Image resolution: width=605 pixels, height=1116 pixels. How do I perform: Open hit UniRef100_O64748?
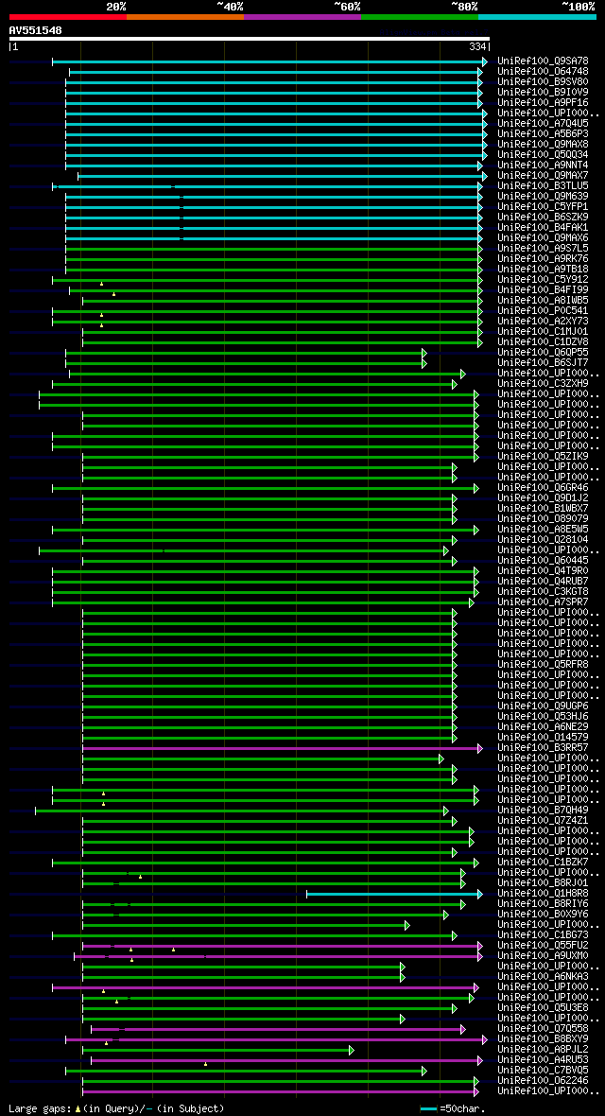pos(543,72)
